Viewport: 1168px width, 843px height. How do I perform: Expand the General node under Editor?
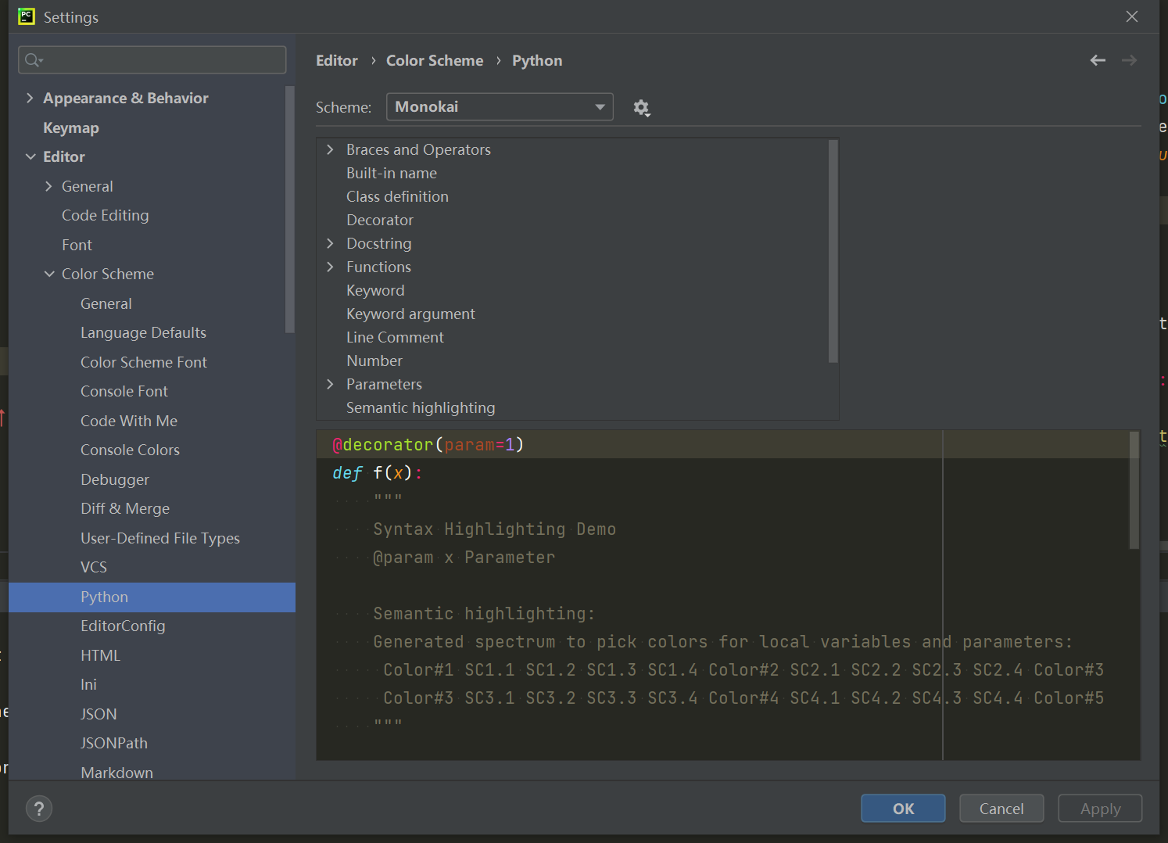pos(48,186)
